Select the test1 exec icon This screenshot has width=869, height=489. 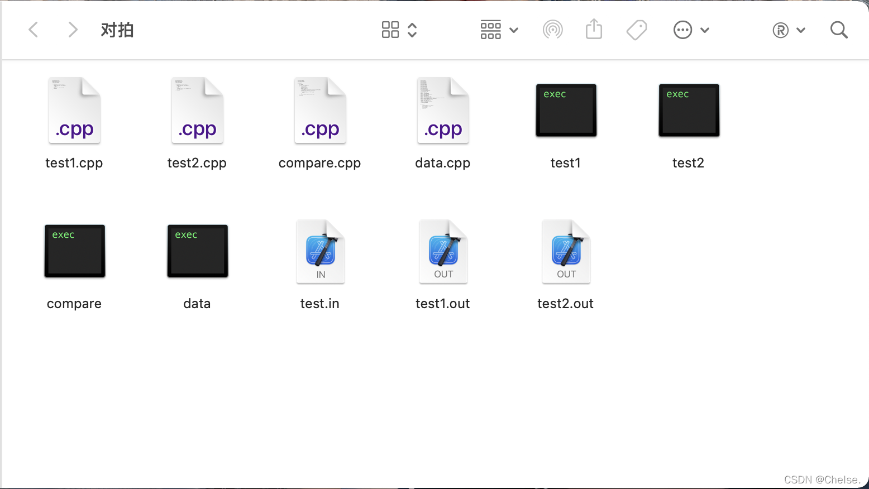click(x=566, y=111)
